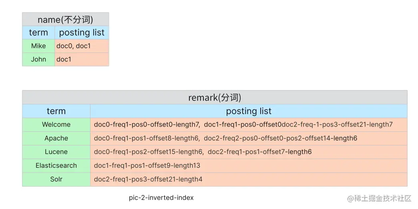The height and width of the screenshot is (209, 418).
Task: Click the 稀土掘金技术社区 watermark
Action: 380,198
